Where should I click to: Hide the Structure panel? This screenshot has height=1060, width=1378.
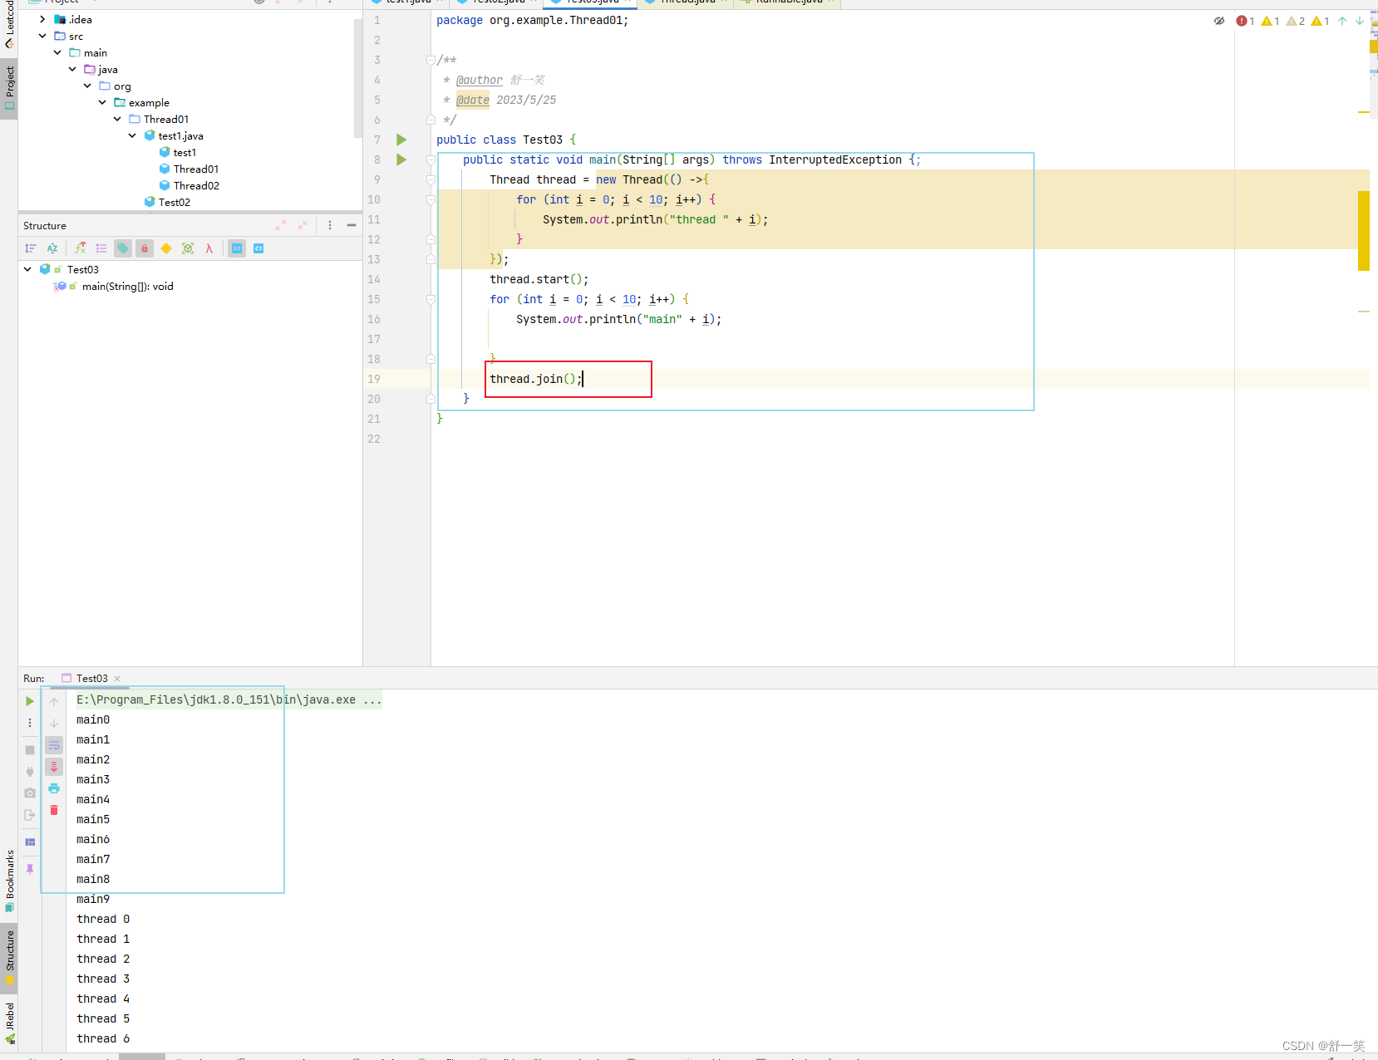352,225
